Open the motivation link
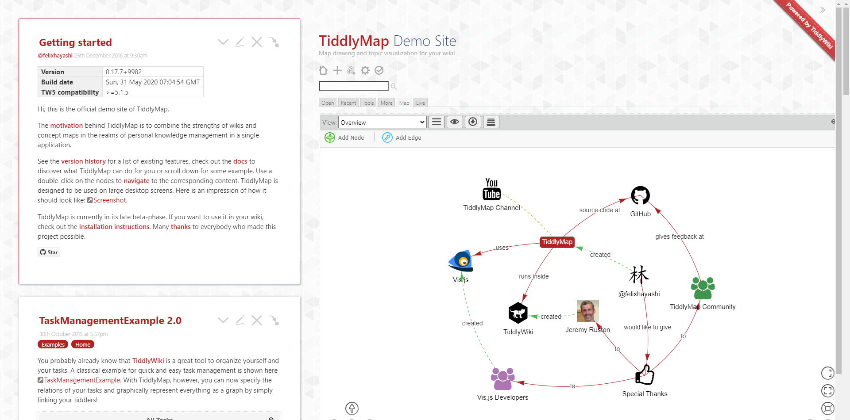 pos(66,126)
